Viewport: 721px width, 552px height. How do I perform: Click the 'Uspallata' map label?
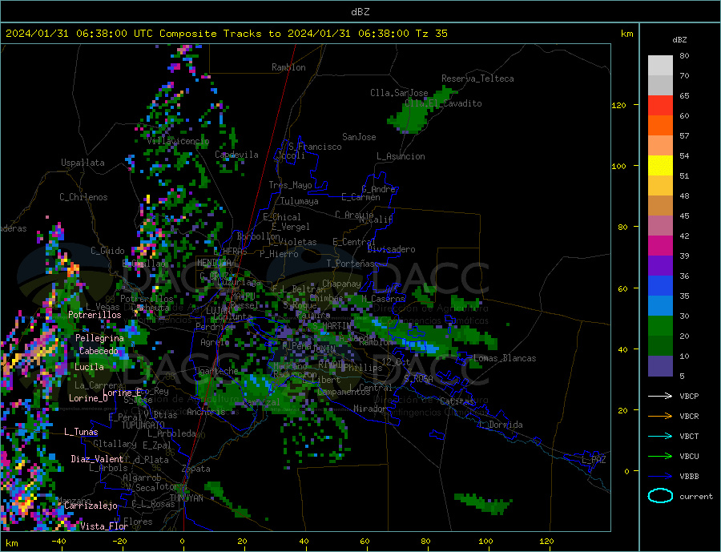[x=83, y=163]
